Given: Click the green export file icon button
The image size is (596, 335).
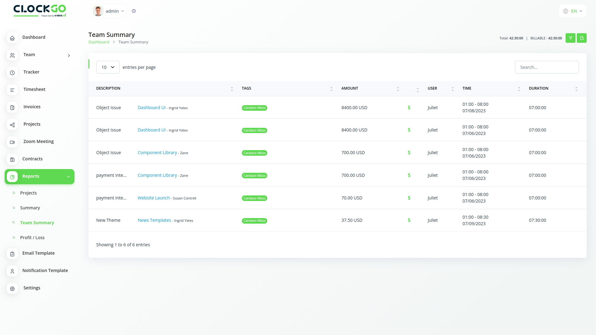Looking at the screenshot, I should pyautogui.click(x=581, y=38).
